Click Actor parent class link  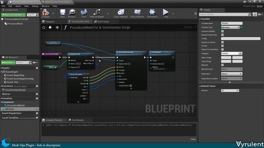[259, 6]
